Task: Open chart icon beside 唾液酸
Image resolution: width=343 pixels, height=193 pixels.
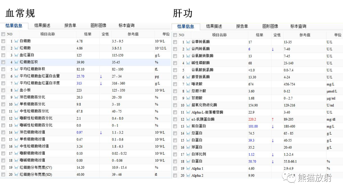Action: 188,84
